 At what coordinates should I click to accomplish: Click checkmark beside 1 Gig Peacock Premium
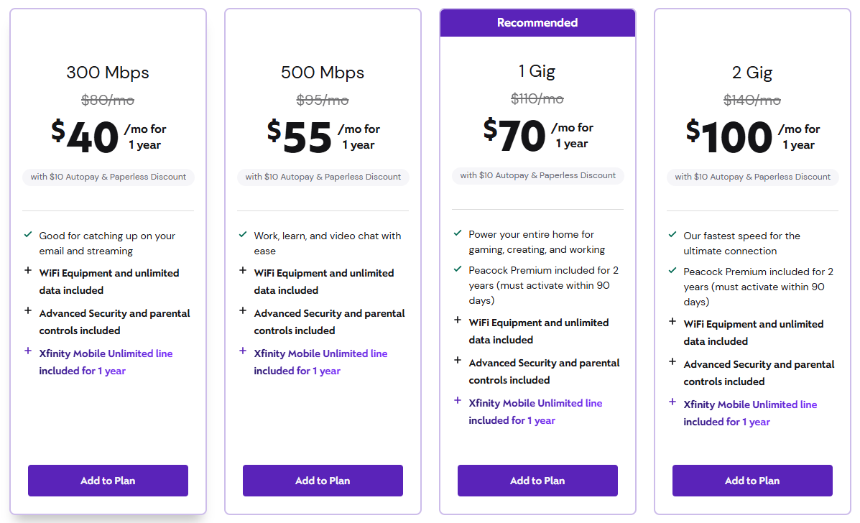point(458,269)
